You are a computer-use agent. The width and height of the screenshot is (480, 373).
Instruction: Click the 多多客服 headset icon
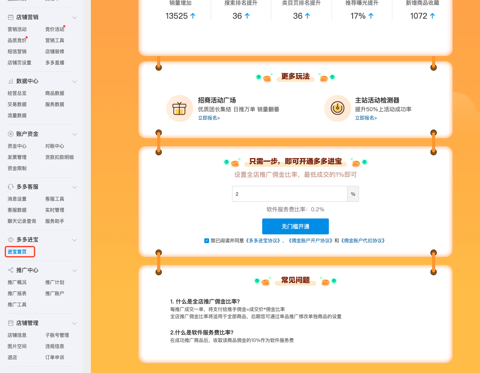point(11,187)
